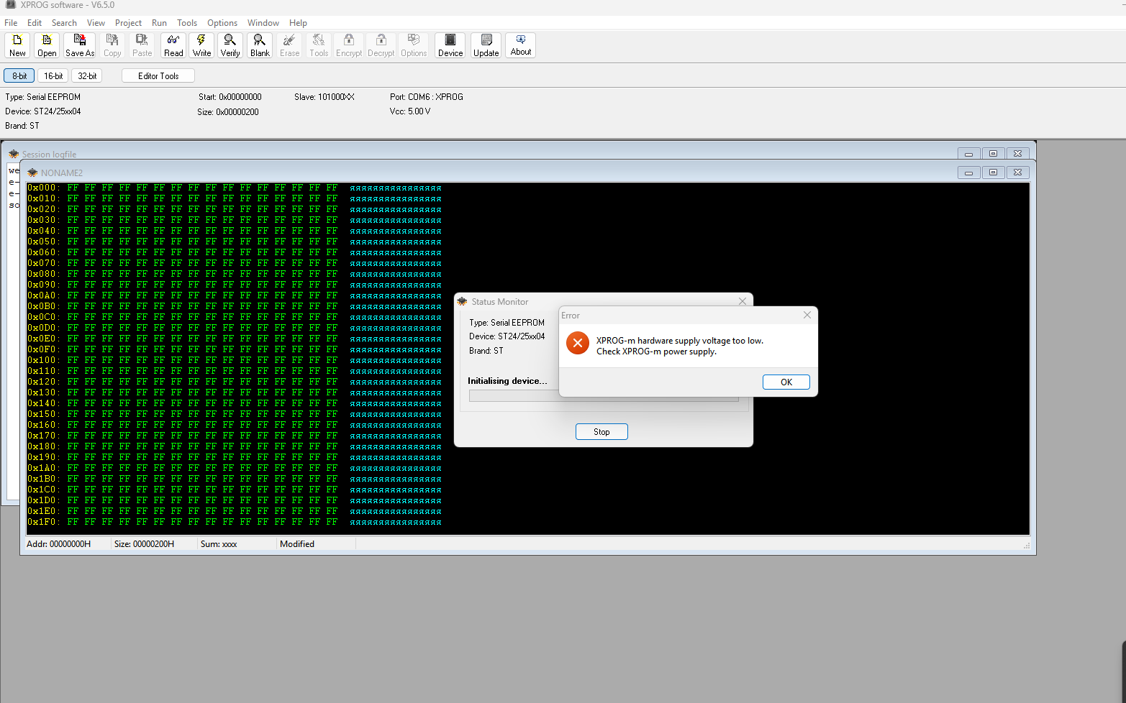Click OK in the Error dialog
The width and height of the screenshot is (1126, 703).
(x=786, y=382)
